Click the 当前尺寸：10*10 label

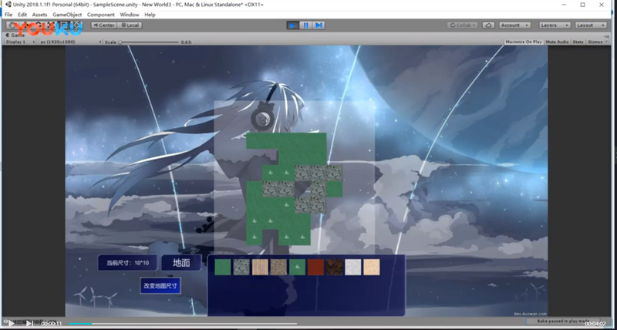click(x=128, y=263)
